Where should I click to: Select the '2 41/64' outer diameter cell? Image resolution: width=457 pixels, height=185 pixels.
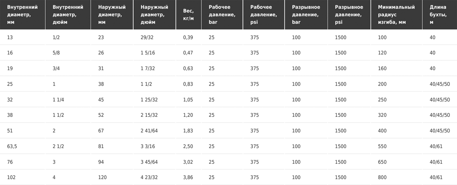149,131
